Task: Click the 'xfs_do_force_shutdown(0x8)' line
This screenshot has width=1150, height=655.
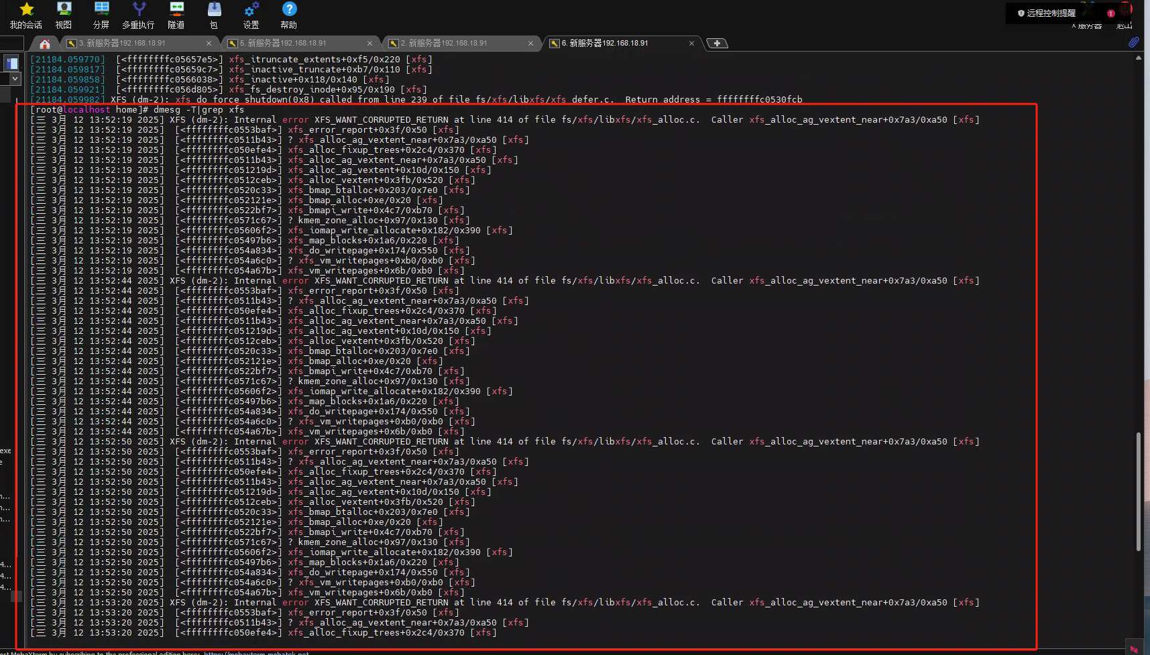Action: click(x=416, y=100)
